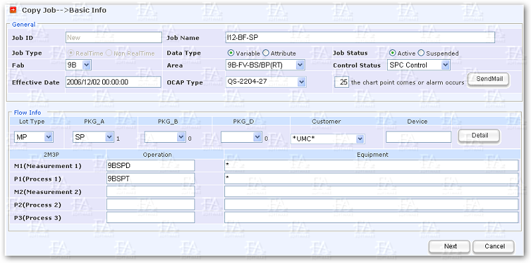Image resolution: width=531 pixels, height=263 pixels.
Task: Select the Variable data type radio
Action: click(x=231, y=53)
